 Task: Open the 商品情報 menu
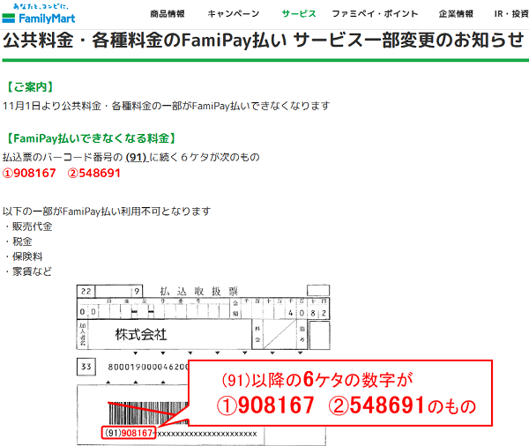168,14
